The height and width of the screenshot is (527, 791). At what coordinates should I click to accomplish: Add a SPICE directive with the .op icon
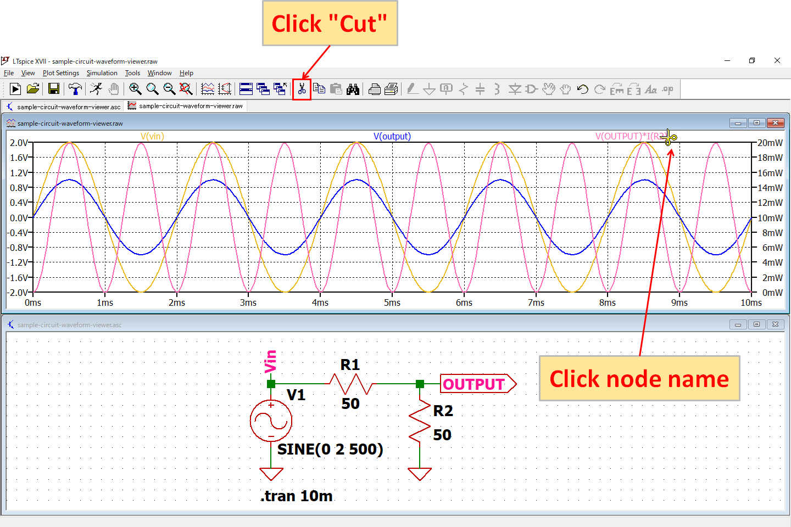[667, 89]
